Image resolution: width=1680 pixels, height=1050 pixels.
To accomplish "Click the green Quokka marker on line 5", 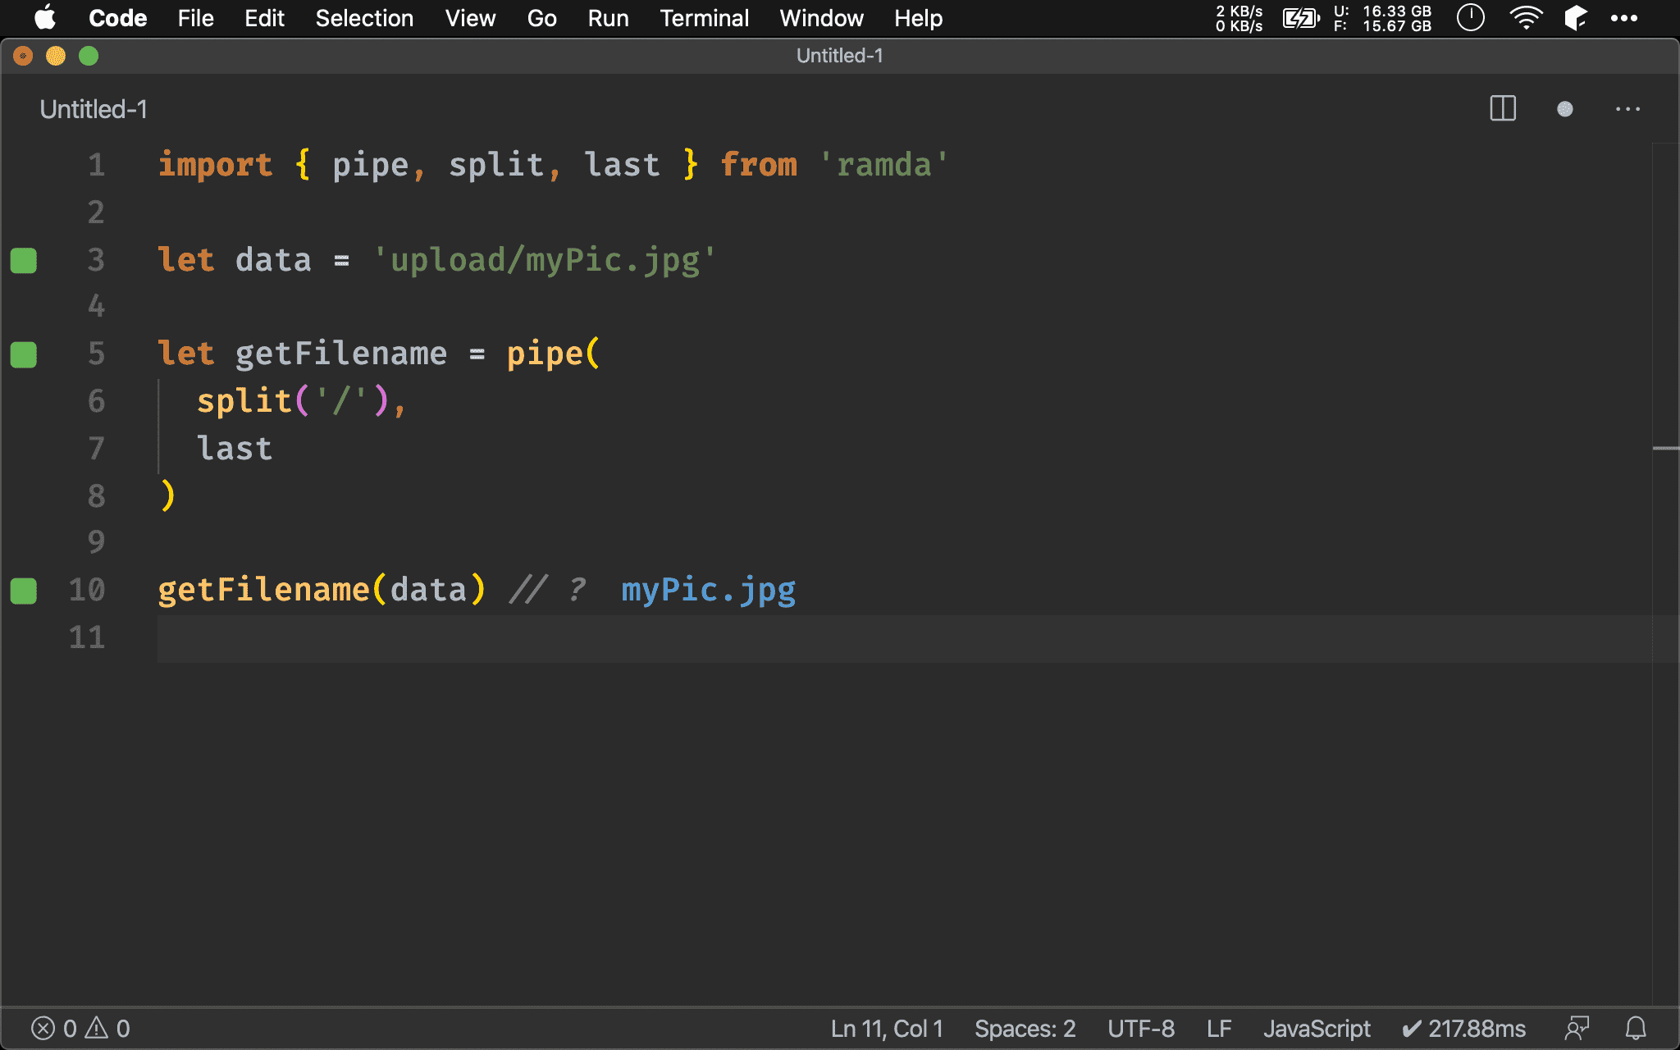I will (x=24, y=354).
